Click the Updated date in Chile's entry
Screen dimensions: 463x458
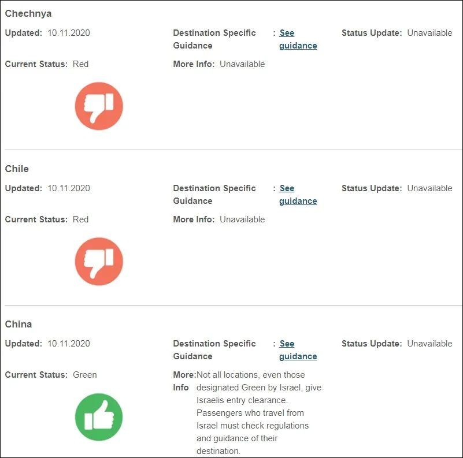(x=68, y=188)
